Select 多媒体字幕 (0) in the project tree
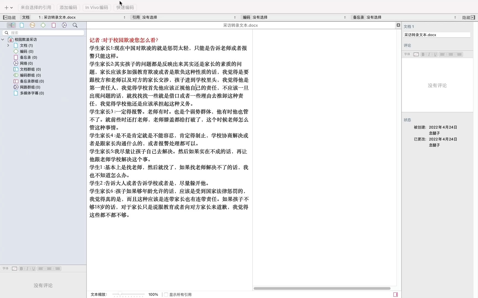The width and height of the screenshot is (478, 298). 32,93
